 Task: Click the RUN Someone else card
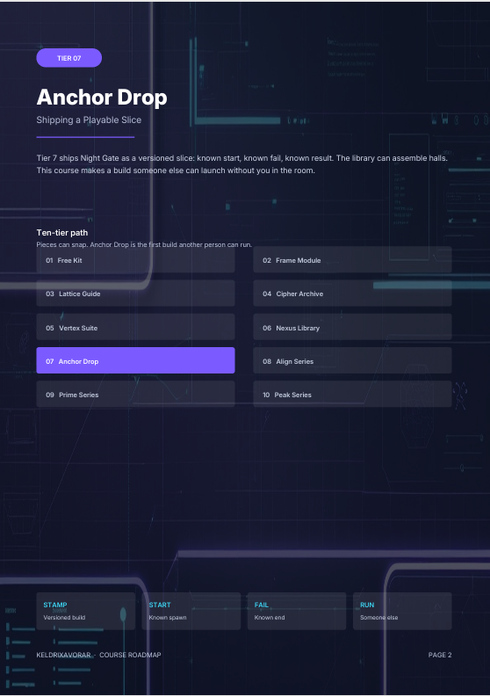click(402, 611)
